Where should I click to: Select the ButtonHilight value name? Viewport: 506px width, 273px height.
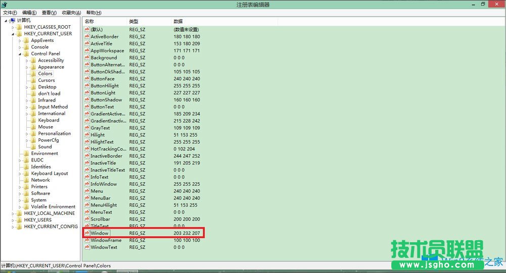pyautogui.click(x=105, y=86)
